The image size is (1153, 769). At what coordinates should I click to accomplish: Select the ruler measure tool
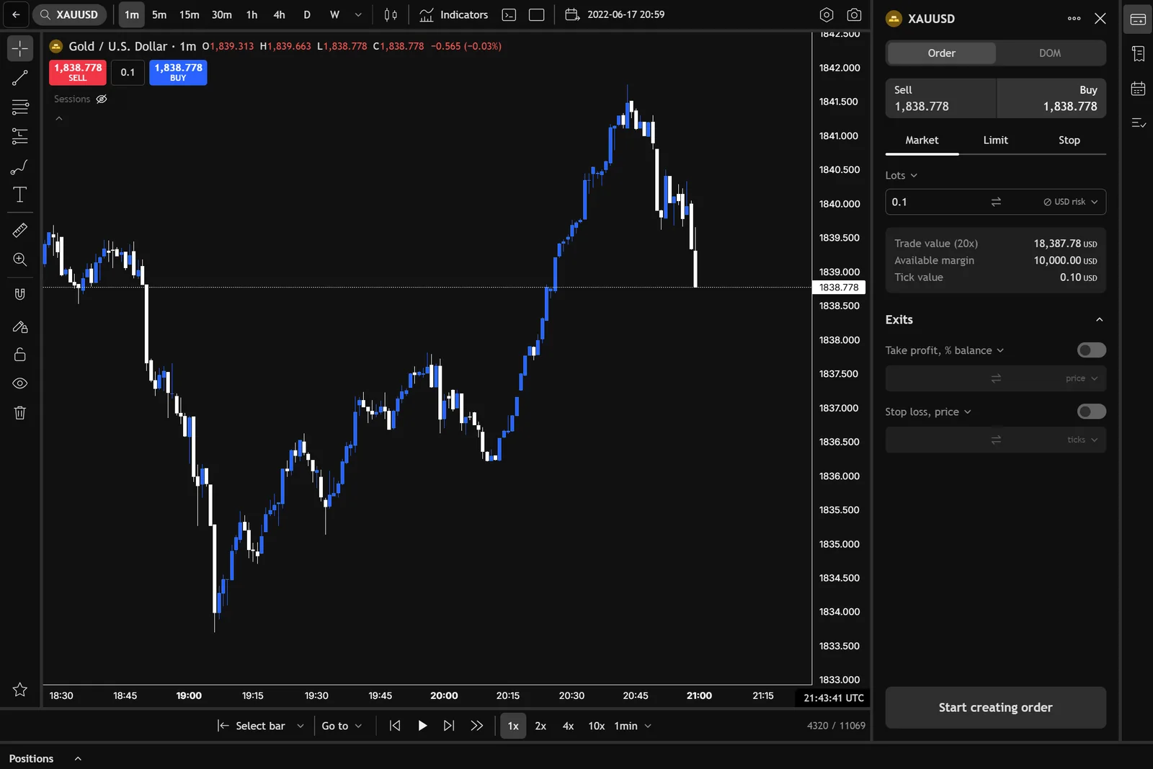(x=20, y=230)
